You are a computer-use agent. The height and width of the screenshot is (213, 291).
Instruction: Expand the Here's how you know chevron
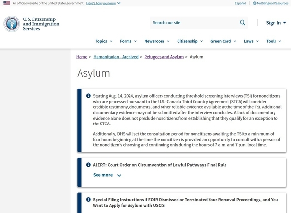(119, 3)
